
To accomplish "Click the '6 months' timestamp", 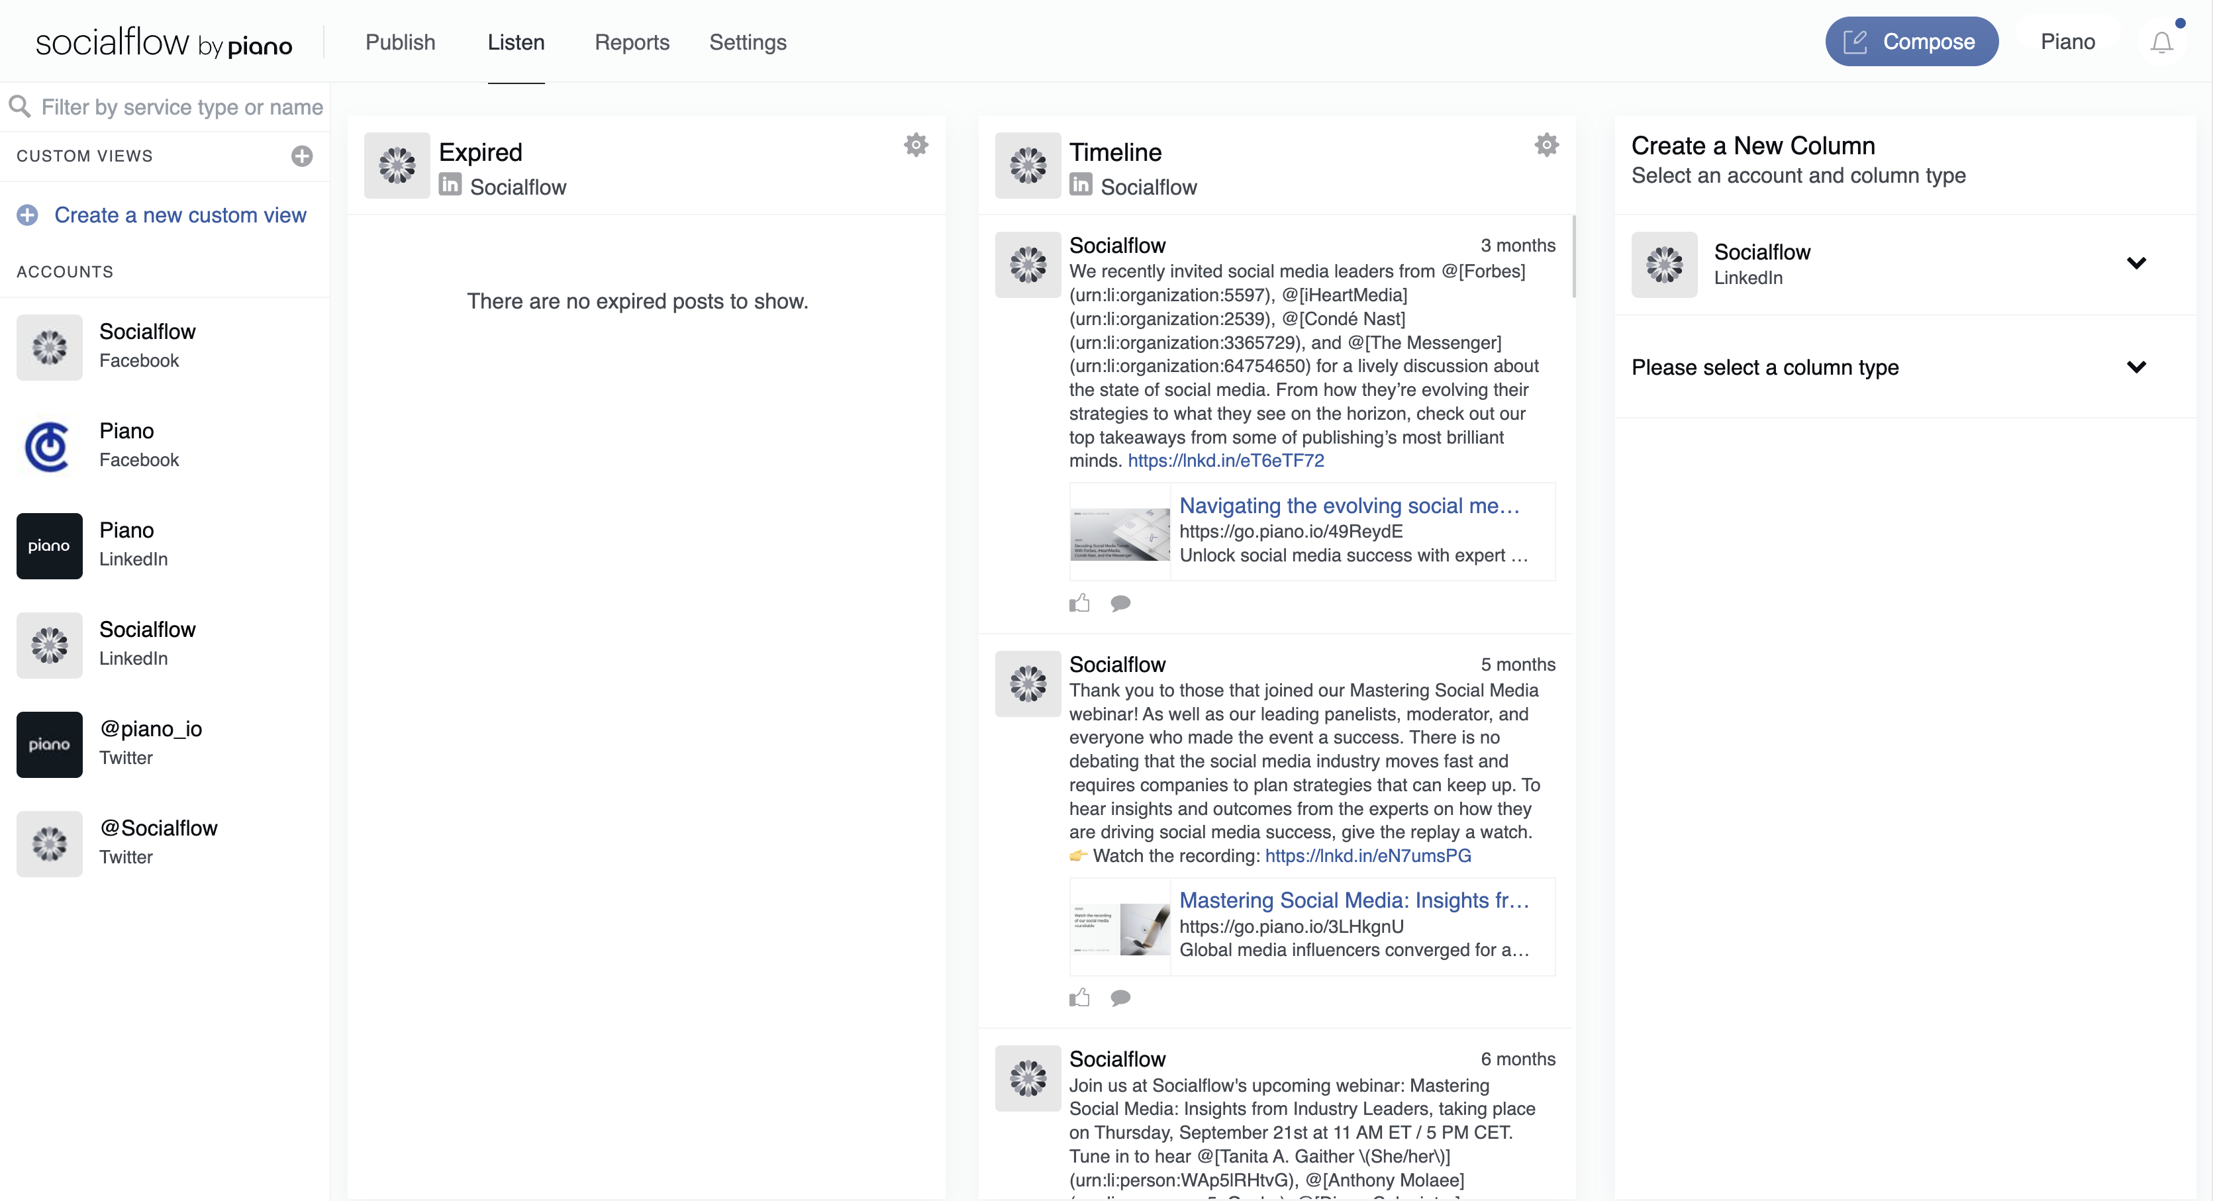I will coord(1517,1059).
